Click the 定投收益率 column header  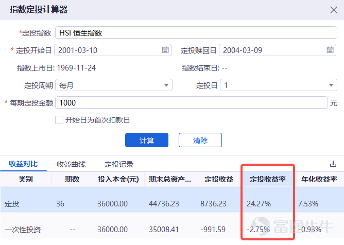point(268,179)
